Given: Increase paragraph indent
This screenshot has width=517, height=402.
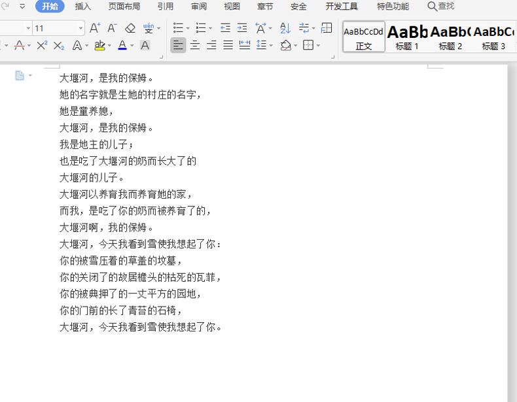Looking at the screenshot, I should (x=242, y=28).
